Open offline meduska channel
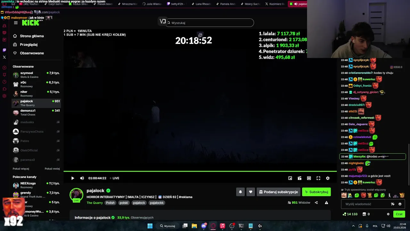The image size is (410, 231). [36, 122]
